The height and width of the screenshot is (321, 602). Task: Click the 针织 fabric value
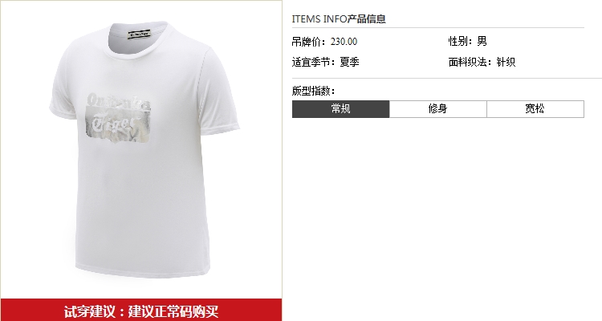click(x=506, y=62)
